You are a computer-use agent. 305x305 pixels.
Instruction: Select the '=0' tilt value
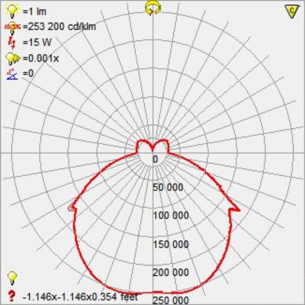pos(28,74)
